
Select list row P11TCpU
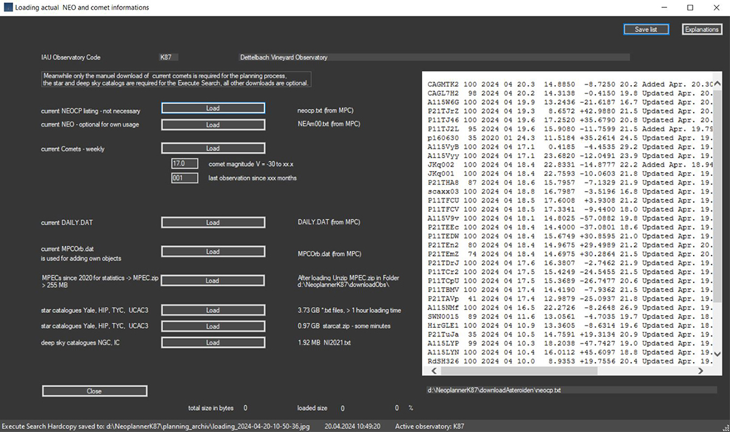pos(571,280)
